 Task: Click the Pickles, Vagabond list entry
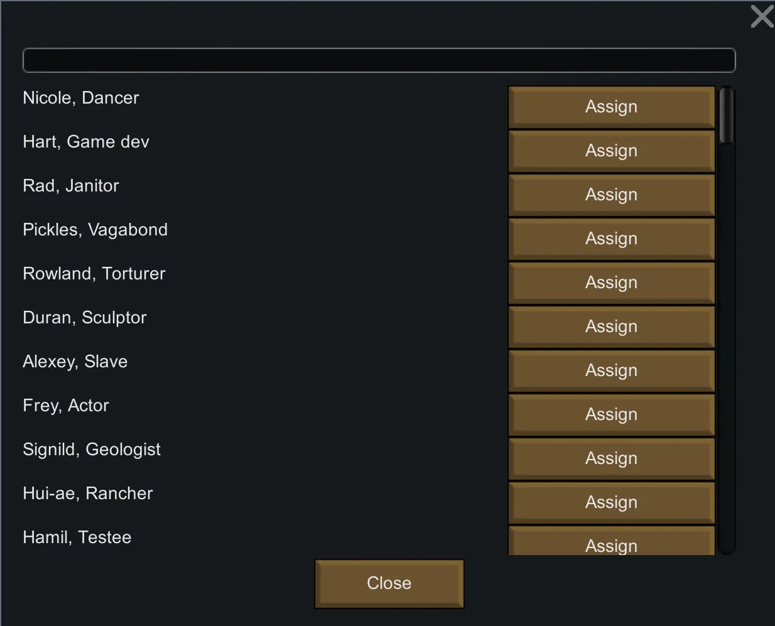(x=95, y=230)
